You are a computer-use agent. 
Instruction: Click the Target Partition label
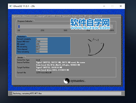23,67
